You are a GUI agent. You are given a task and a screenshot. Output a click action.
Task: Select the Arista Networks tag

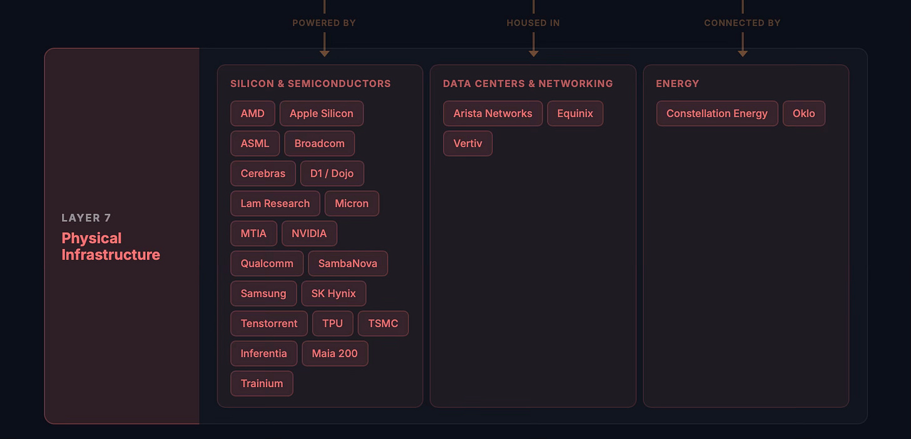pyautogui.click(x=493, y=113)
